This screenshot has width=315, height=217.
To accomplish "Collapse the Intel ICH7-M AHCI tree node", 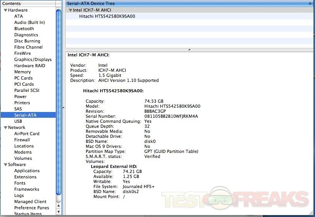I will (70, 10).
